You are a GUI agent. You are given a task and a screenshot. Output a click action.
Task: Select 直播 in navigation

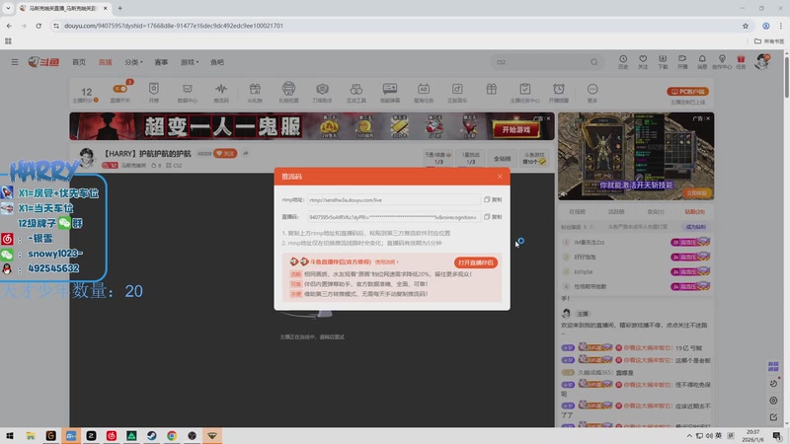coord(106,62)
